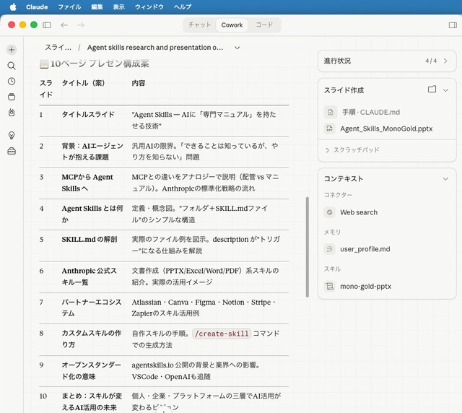The height and width of the screenshot is (413, 462).
Task: Click the skill icon beside mono-gold-pptx
Action: (330, 286)
